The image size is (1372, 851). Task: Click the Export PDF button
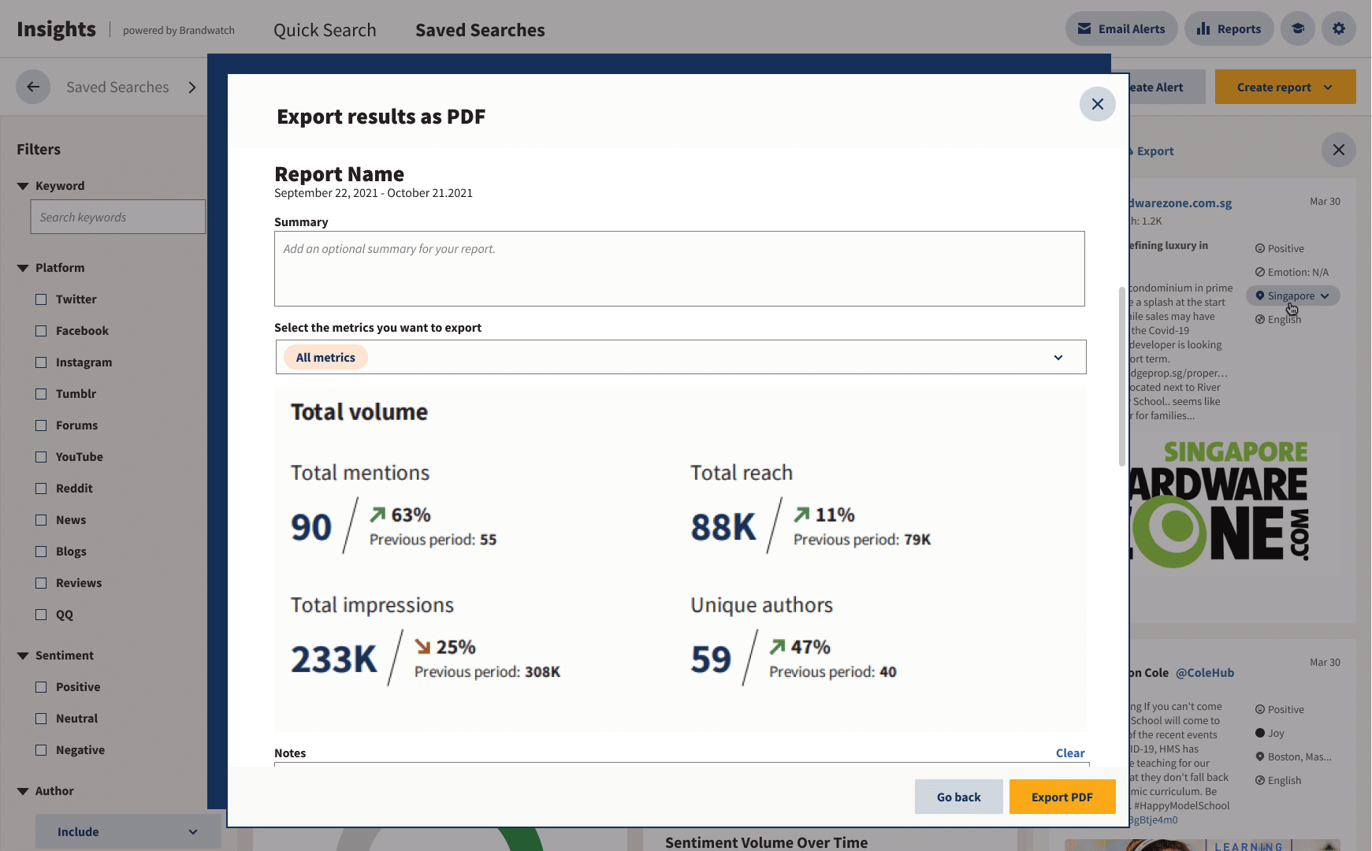point(1062,797)
